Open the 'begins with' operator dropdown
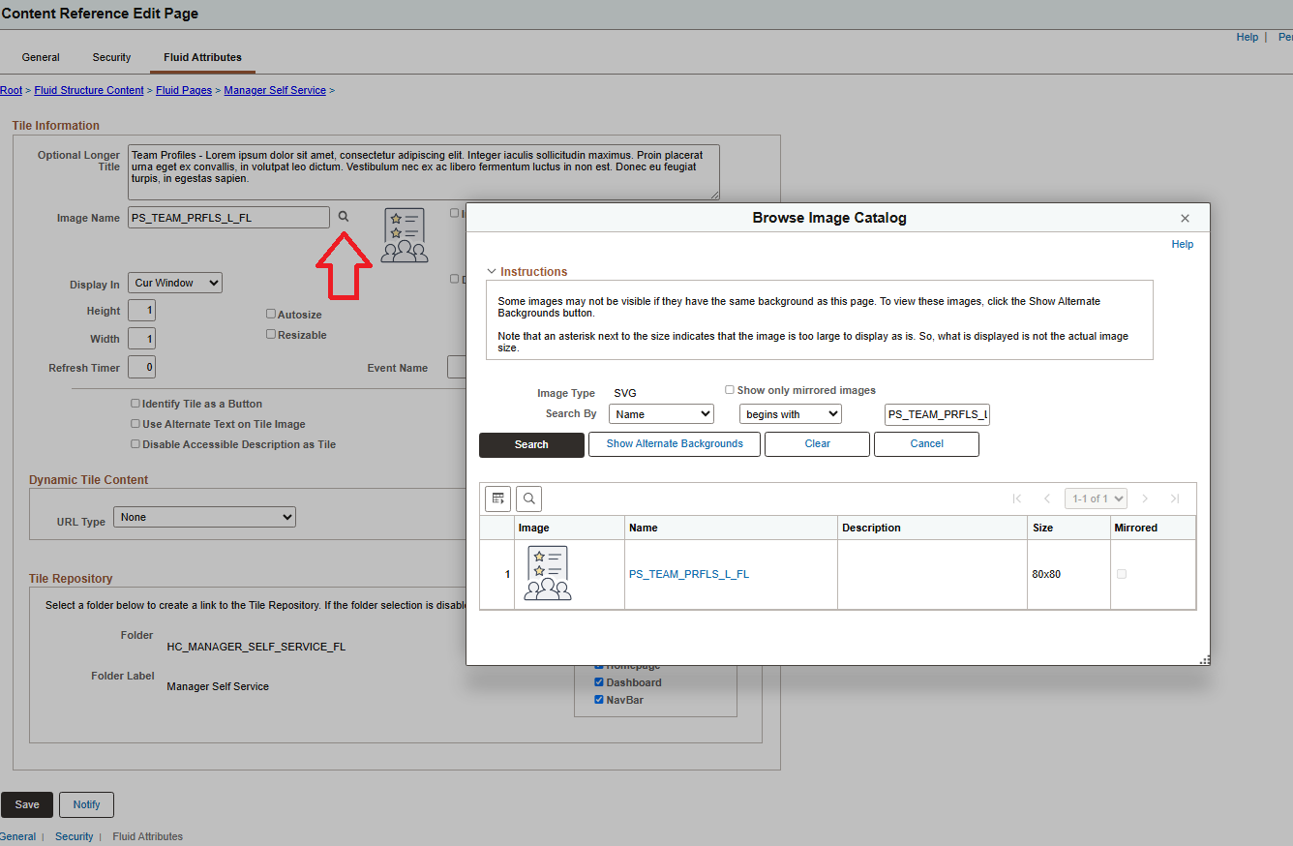Image resolution: width=1293 pixels, height=846 pixels. [x=790, y=414]
